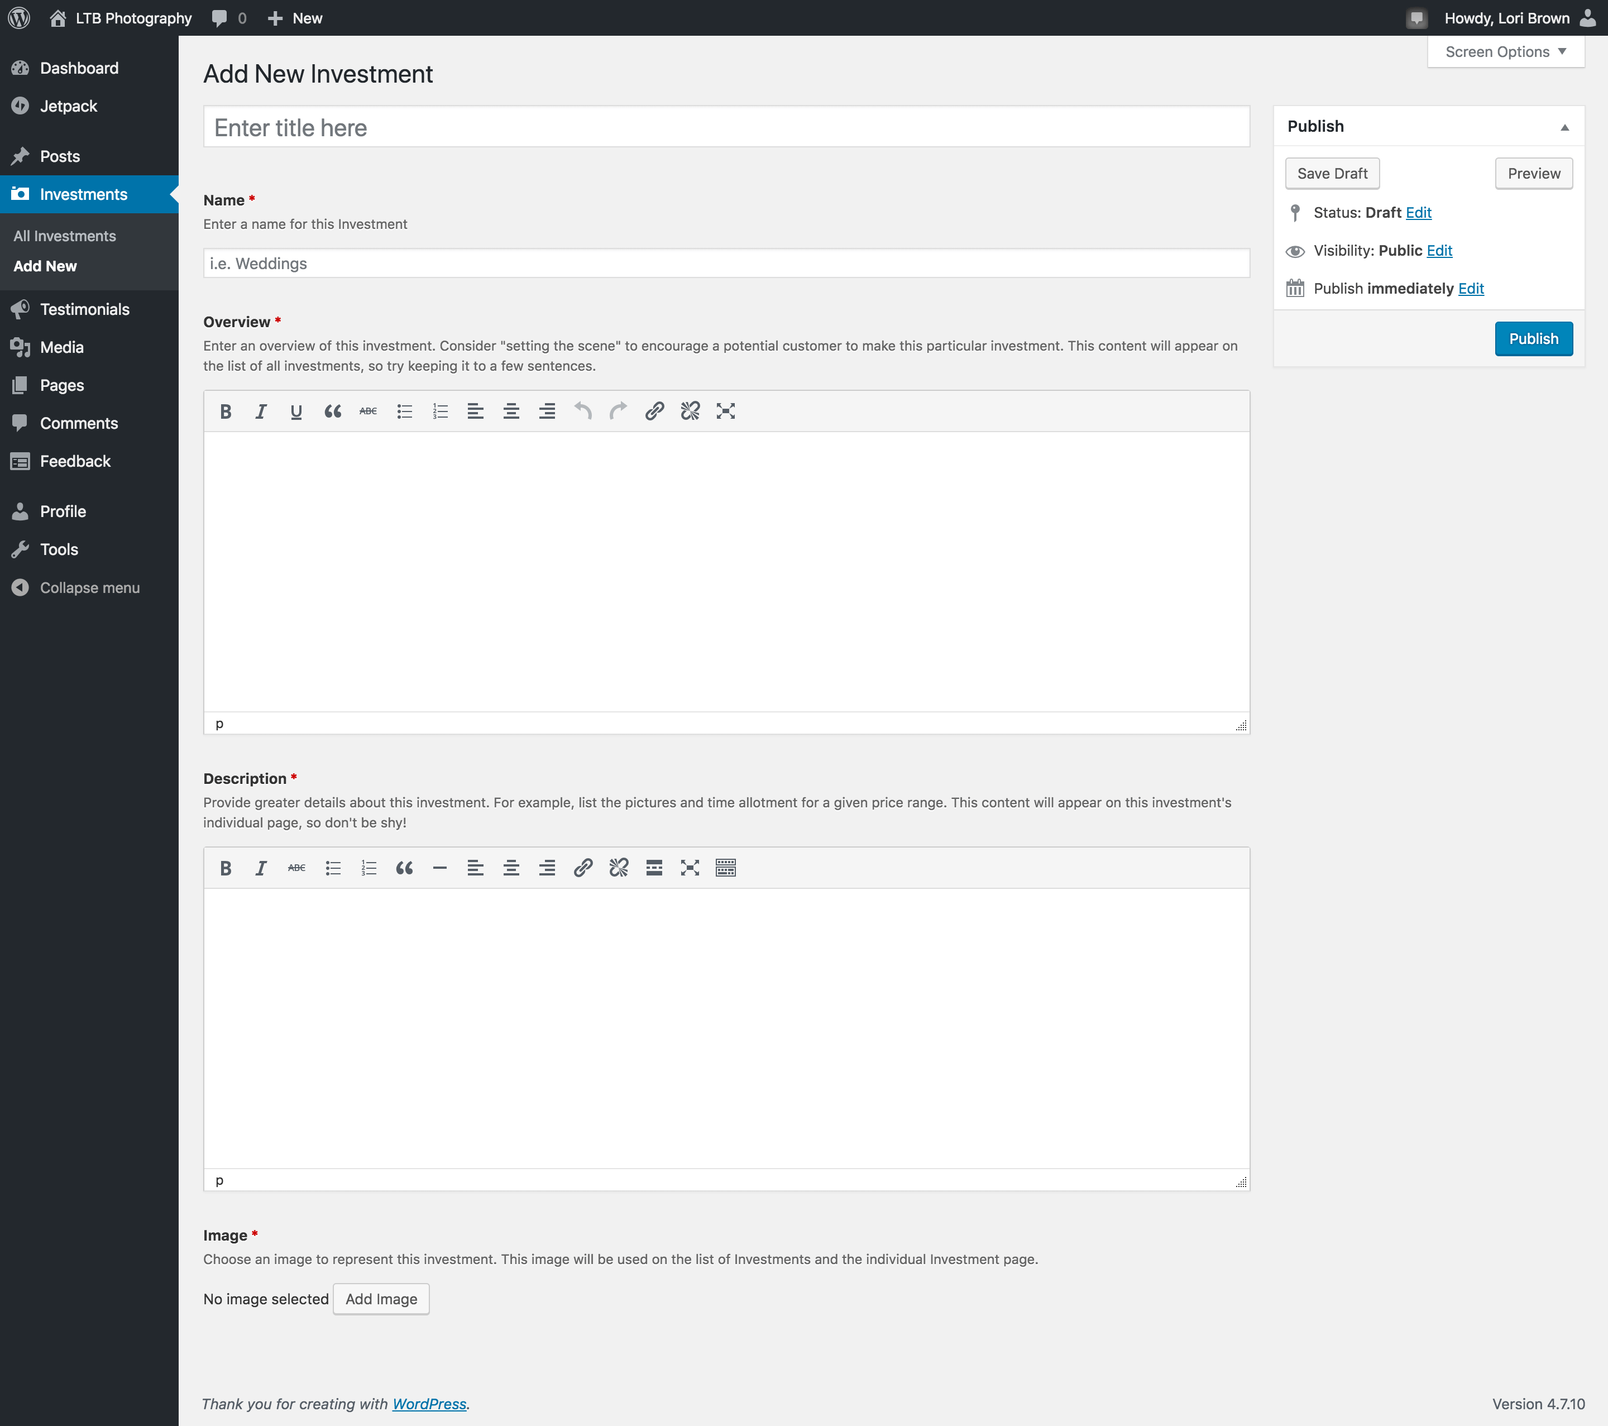Open Testimonials in sidebar menu

[x=84, y=309]
